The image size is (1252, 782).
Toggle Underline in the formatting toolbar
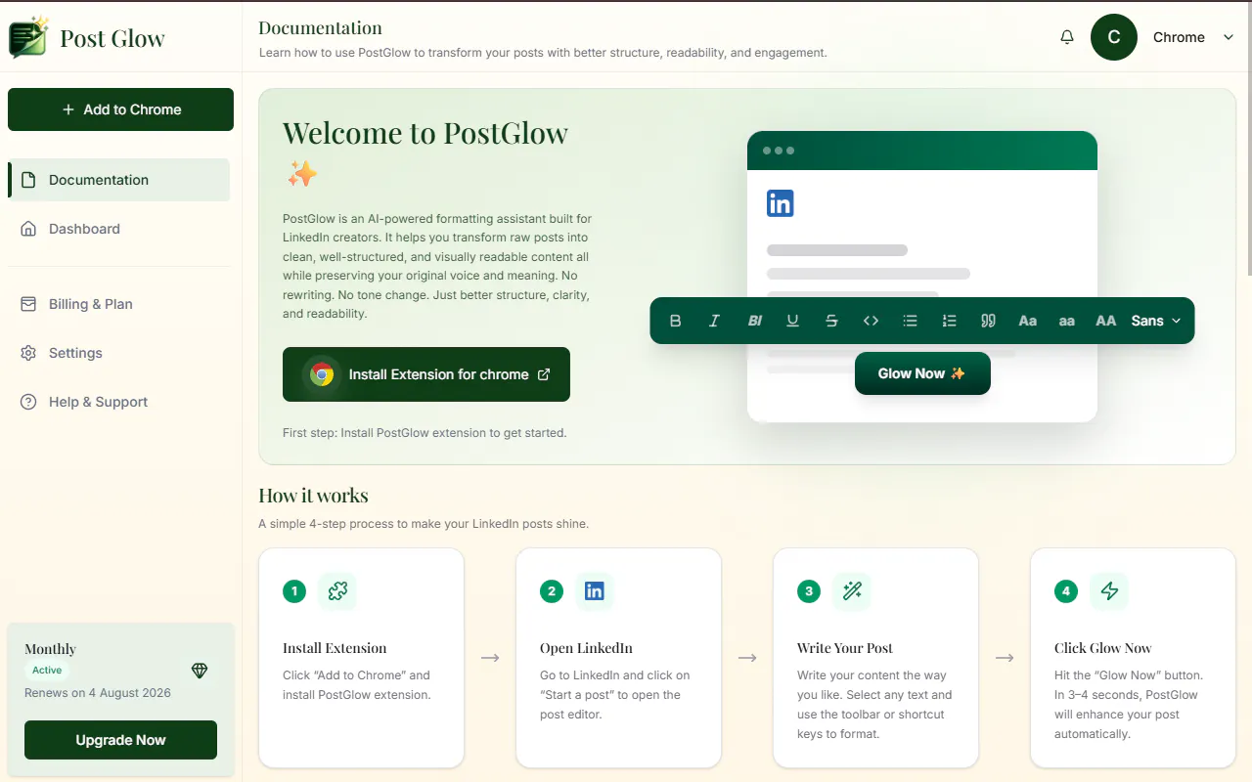click(x=792, y=321)
